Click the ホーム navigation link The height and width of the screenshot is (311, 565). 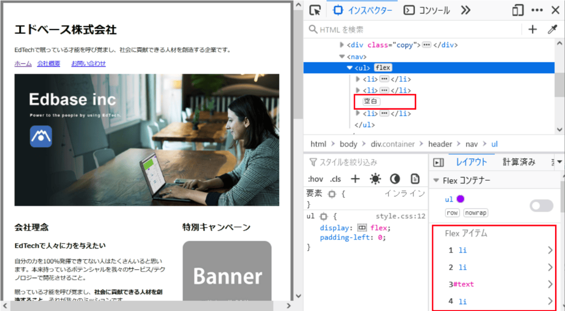point(23,64)
